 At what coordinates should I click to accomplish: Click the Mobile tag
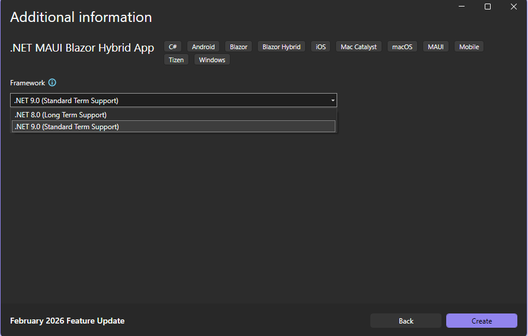point(469,47)
